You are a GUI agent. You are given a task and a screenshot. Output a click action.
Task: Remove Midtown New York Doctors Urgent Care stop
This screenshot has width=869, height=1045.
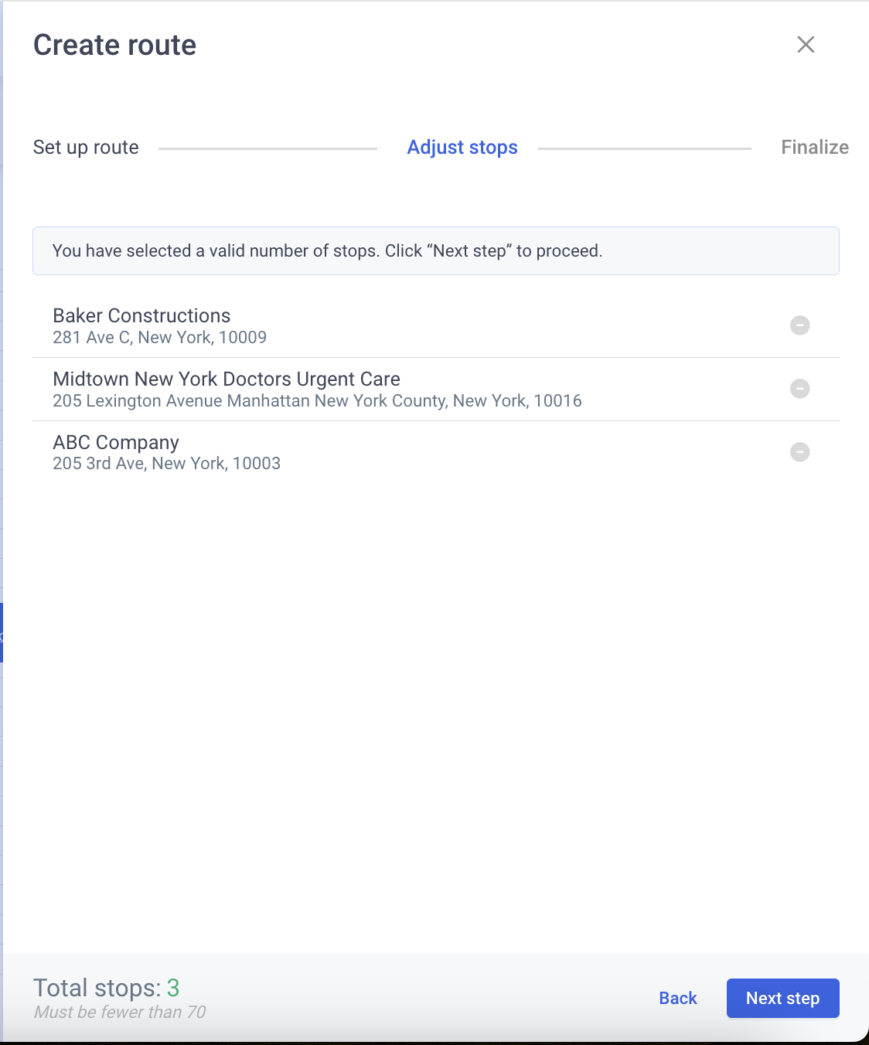click(x=799, y=389)
